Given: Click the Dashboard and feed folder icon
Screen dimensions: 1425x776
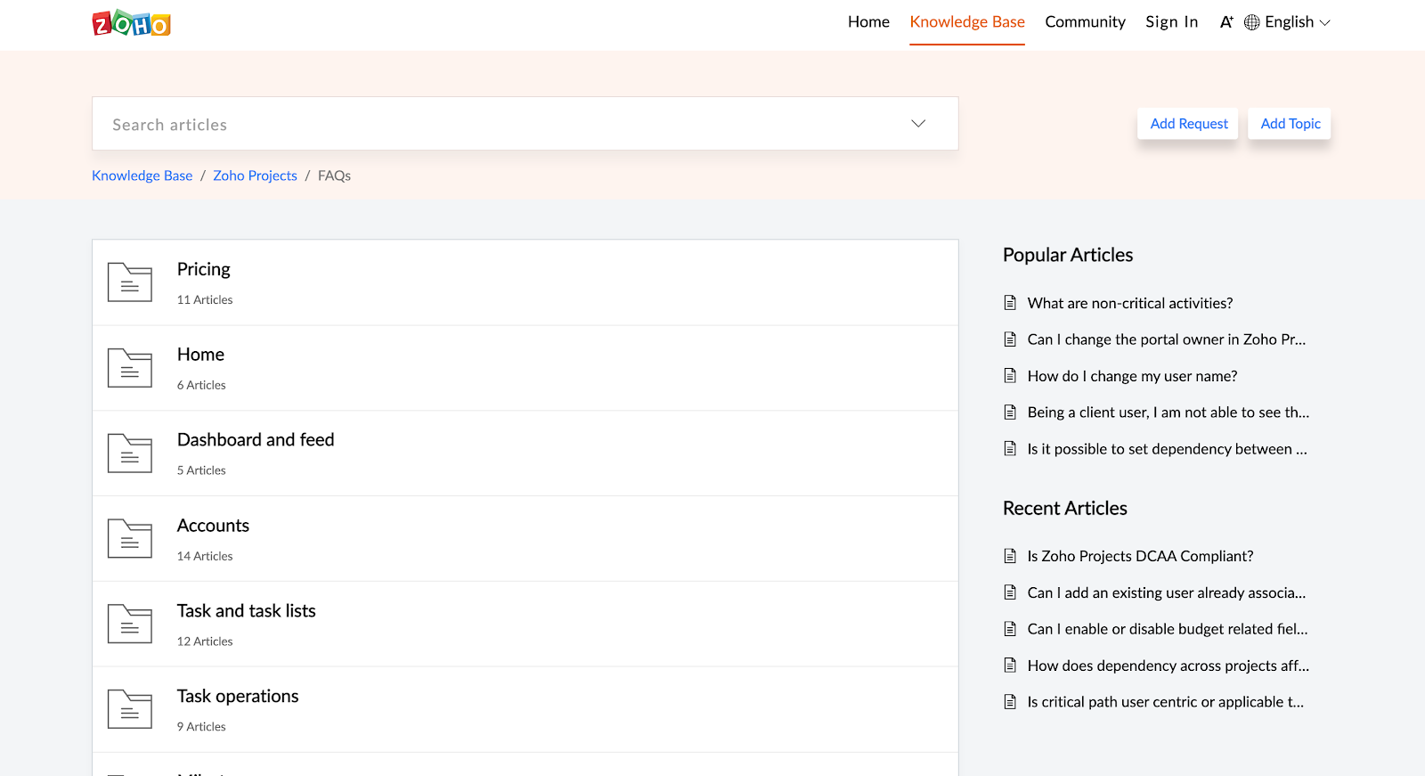Looking at the screenshot, I should [130, 453].
